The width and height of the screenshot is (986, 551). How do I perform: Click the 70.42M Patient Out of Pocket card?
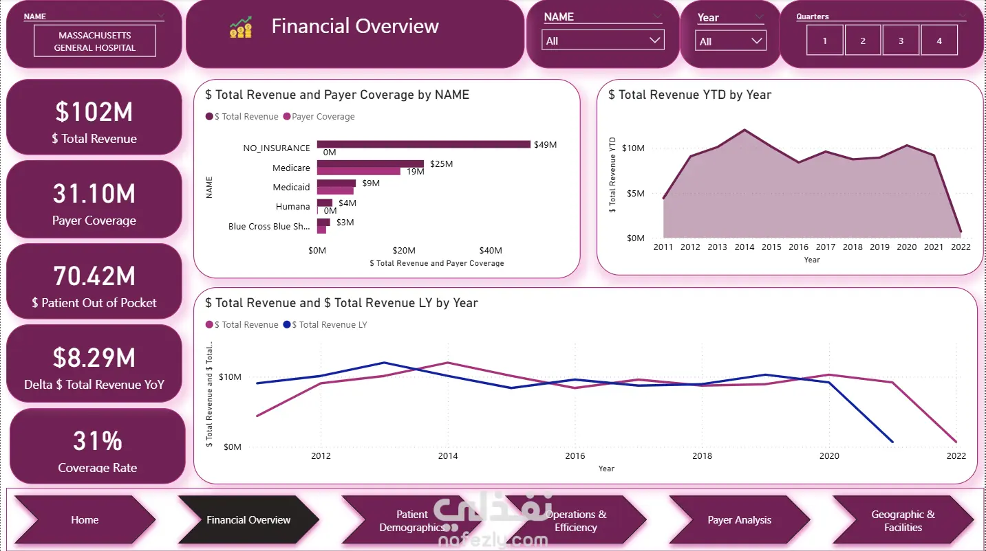[94, 281]
